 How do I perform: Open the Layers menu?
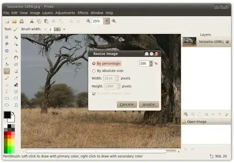coord(48,13)
